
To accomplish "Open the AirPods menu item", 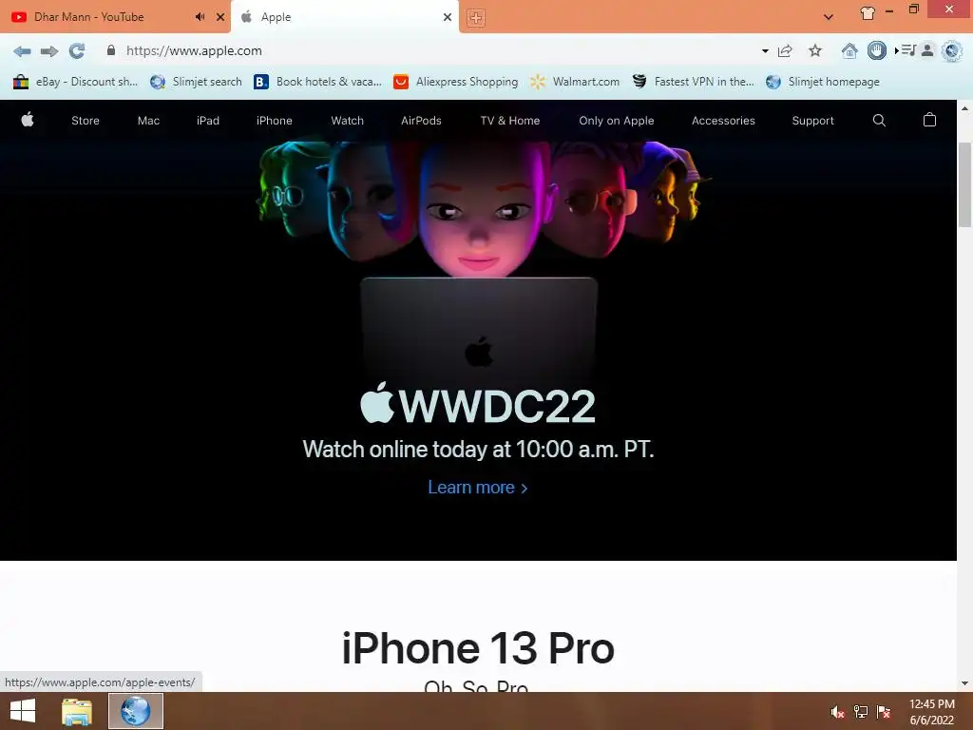I will [x=421, y=121].
